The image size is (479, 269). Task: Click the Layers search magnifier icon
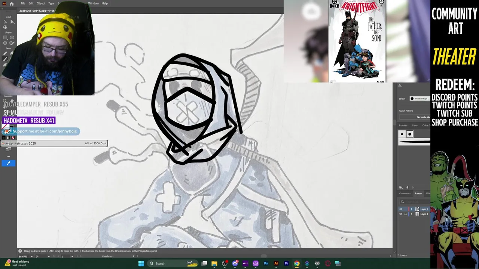click(x=402, y=202)
